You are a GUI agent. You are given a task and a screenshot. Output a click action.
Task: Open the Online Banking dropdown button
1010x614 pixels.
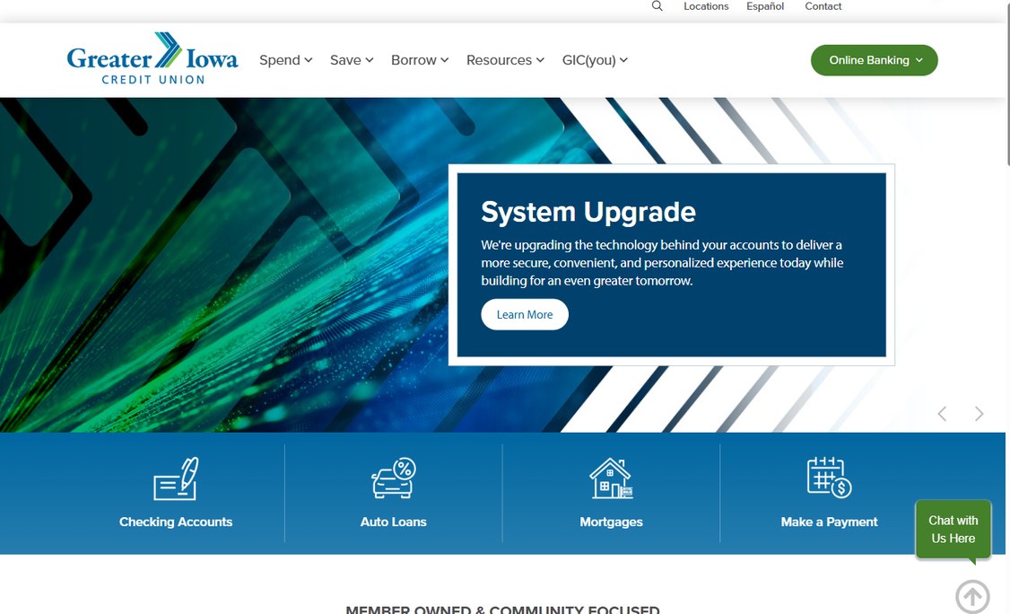click(874, 60)
